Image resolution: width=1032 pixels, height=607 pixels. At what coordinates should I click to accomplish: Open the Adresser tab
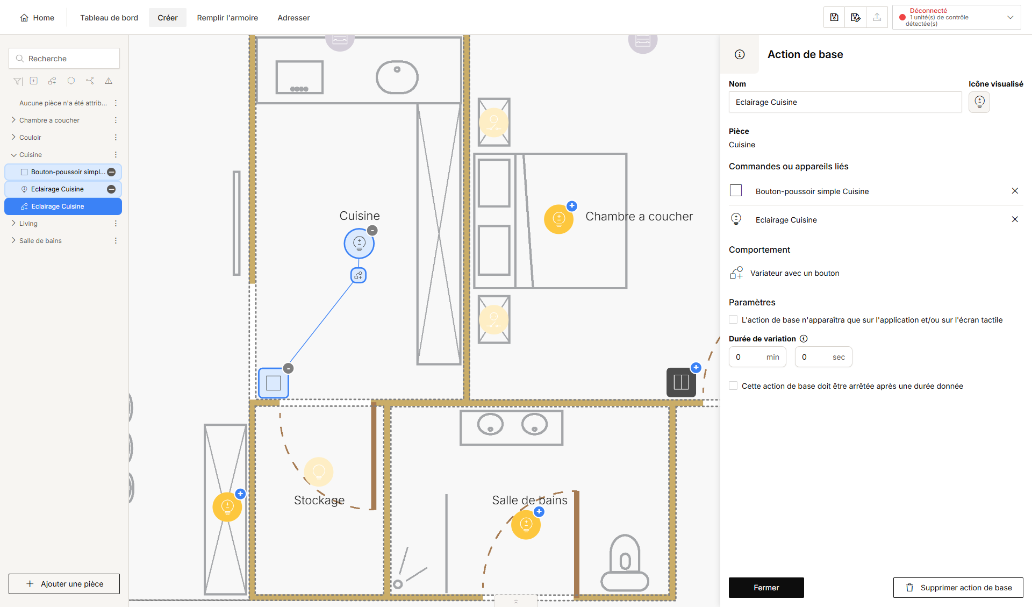[293, 18]
